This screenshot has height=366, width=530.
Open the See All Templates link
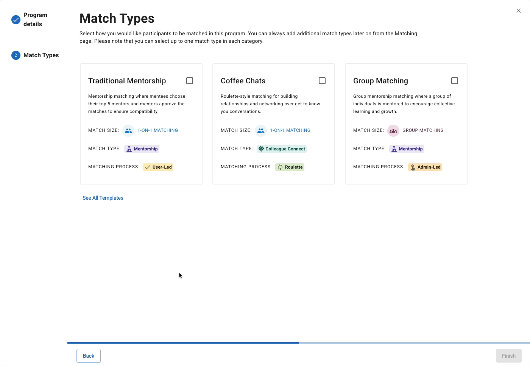(103, 198)
